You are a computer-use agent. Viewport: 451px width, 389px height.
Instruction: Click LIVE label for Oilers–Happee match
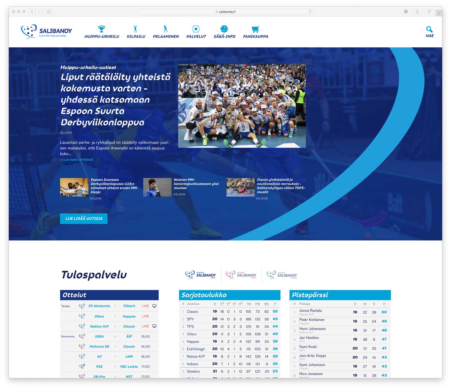point(145,316)
